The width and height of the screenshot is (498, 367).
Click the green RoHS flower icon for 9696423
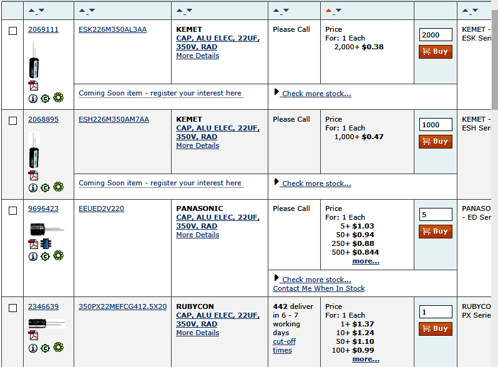pyautogui.click(x=59, y=255)
